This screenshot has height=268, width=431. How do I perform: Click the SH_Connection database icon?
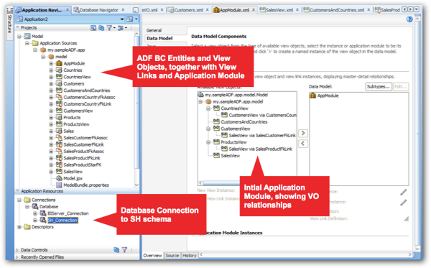tap(43, 220)
